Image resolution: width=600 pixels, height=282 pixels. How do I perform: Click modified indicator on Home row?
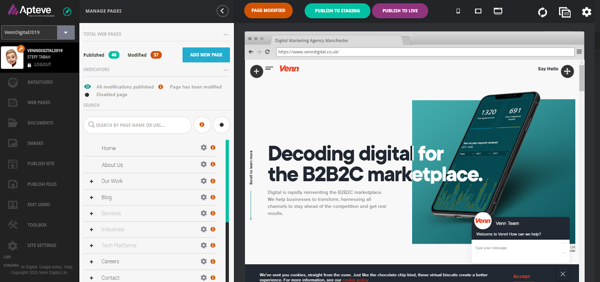(213, 147)
